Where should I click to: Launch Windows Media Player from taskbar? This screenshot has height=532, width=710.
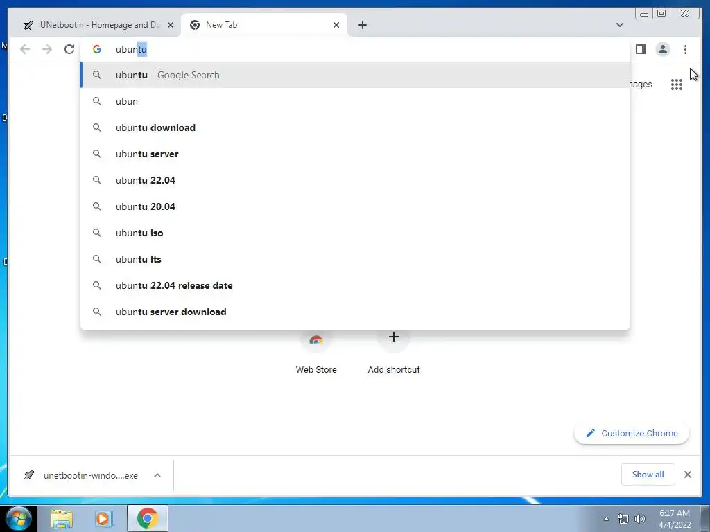[x=103, y=518]
